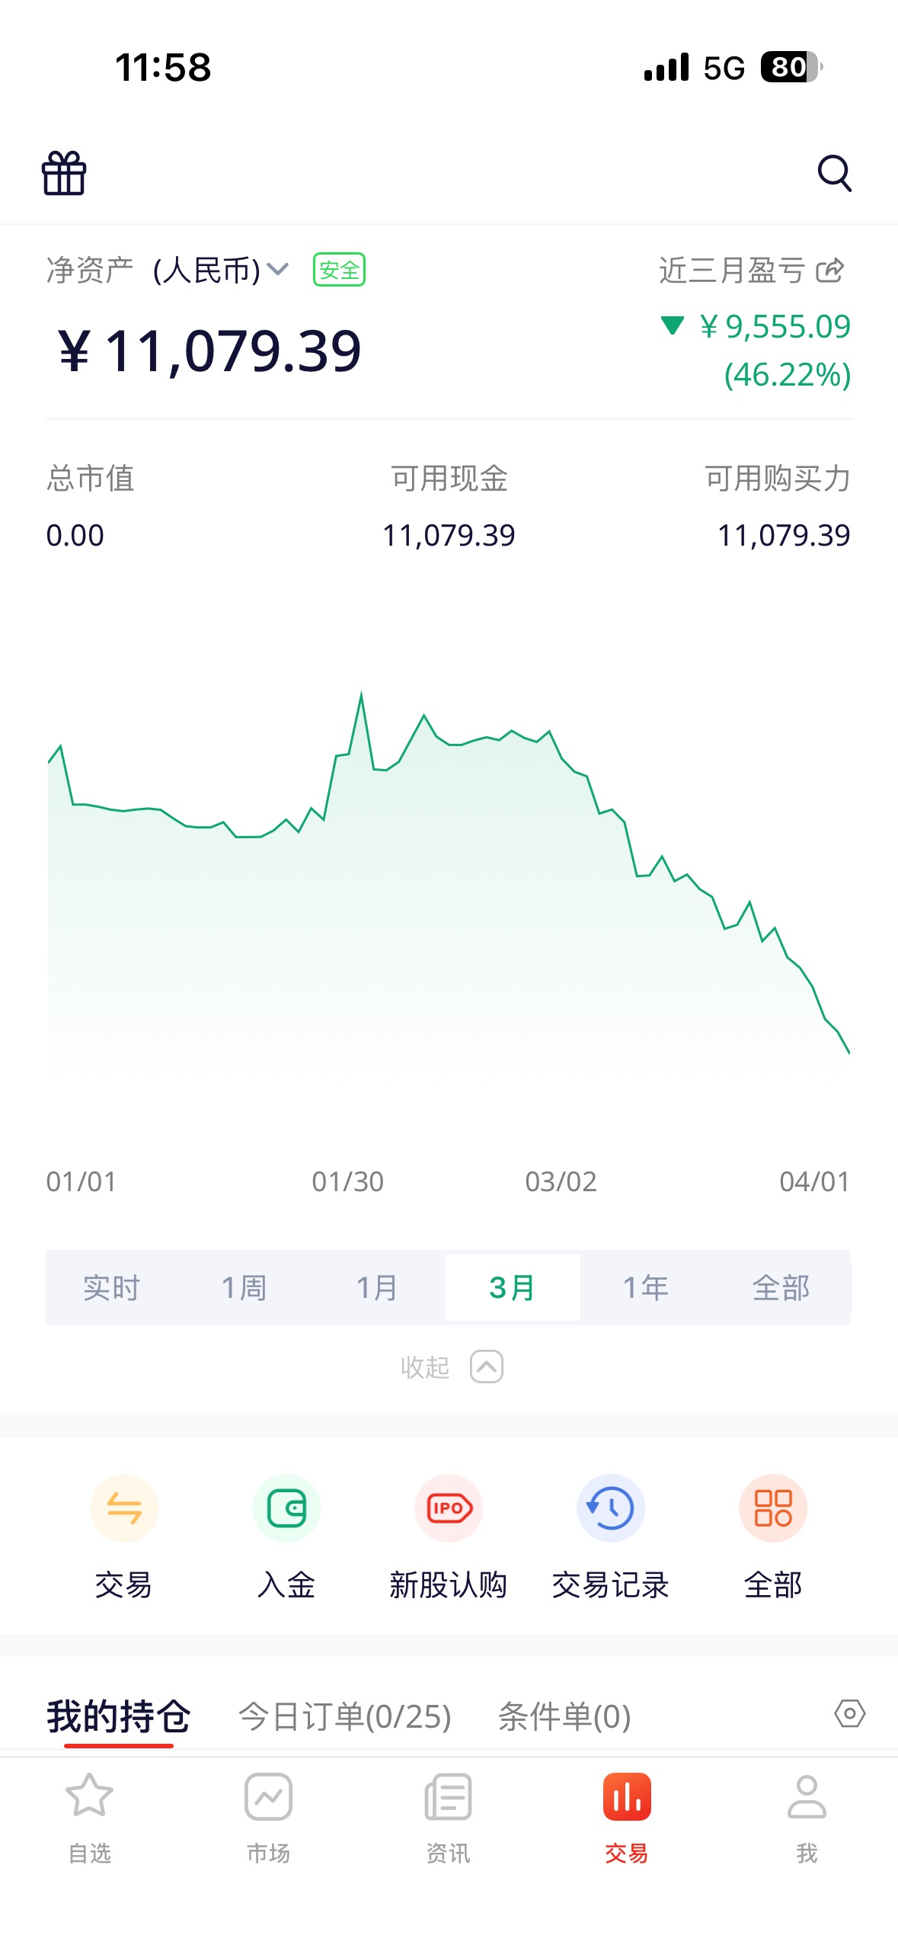Go to the 自选 watchlist tab
This screenshot has width=898, height=1948.
[90, 1818]
